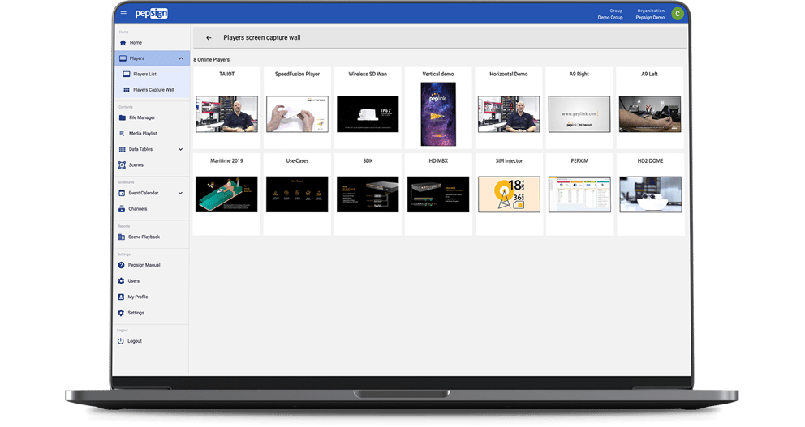Click the Media Playlist icon
The height and width of the screenshot is (427, 805).
(123, 133)
